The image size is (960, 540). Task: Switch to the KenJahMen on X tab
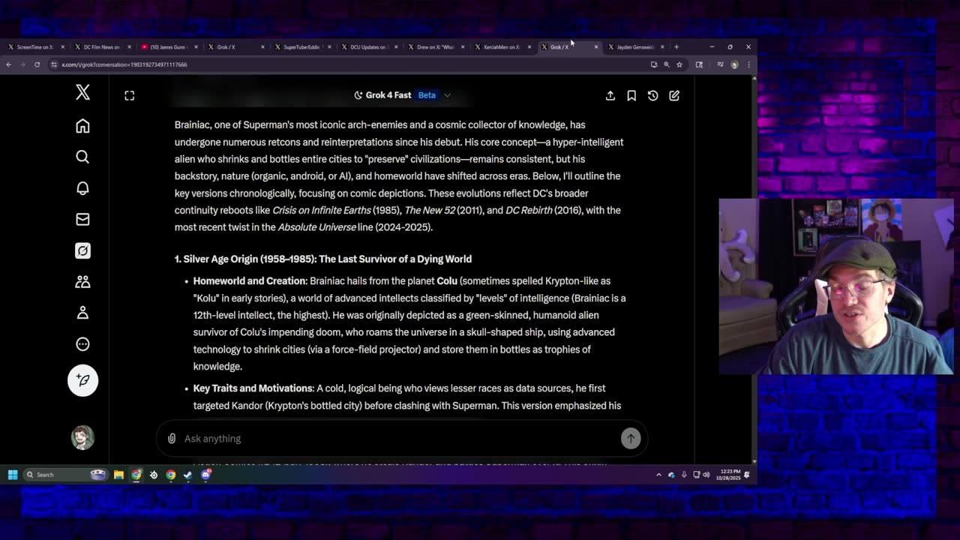pos(502,47)
